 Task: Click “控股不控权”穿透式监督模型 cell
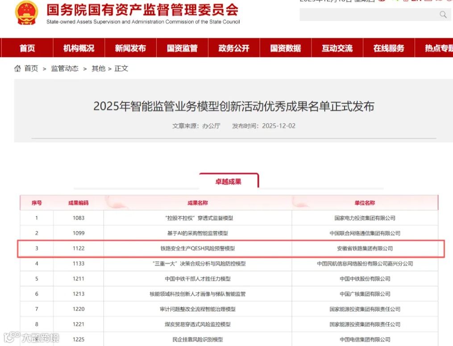click(199, 218)
